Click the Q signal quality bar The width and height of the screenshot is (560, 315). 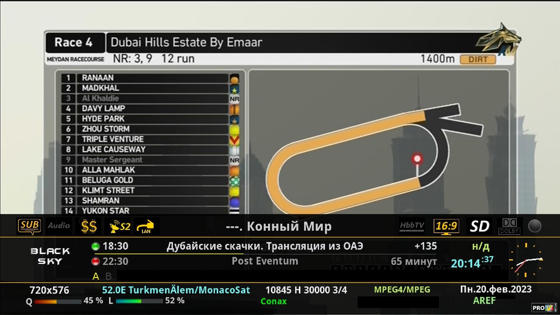pos(58,301)
